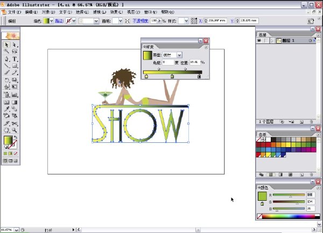This screenshot has height=233, width=323.
Task: Click the toolbox stroke (none) box
Action: pos(13,145)
